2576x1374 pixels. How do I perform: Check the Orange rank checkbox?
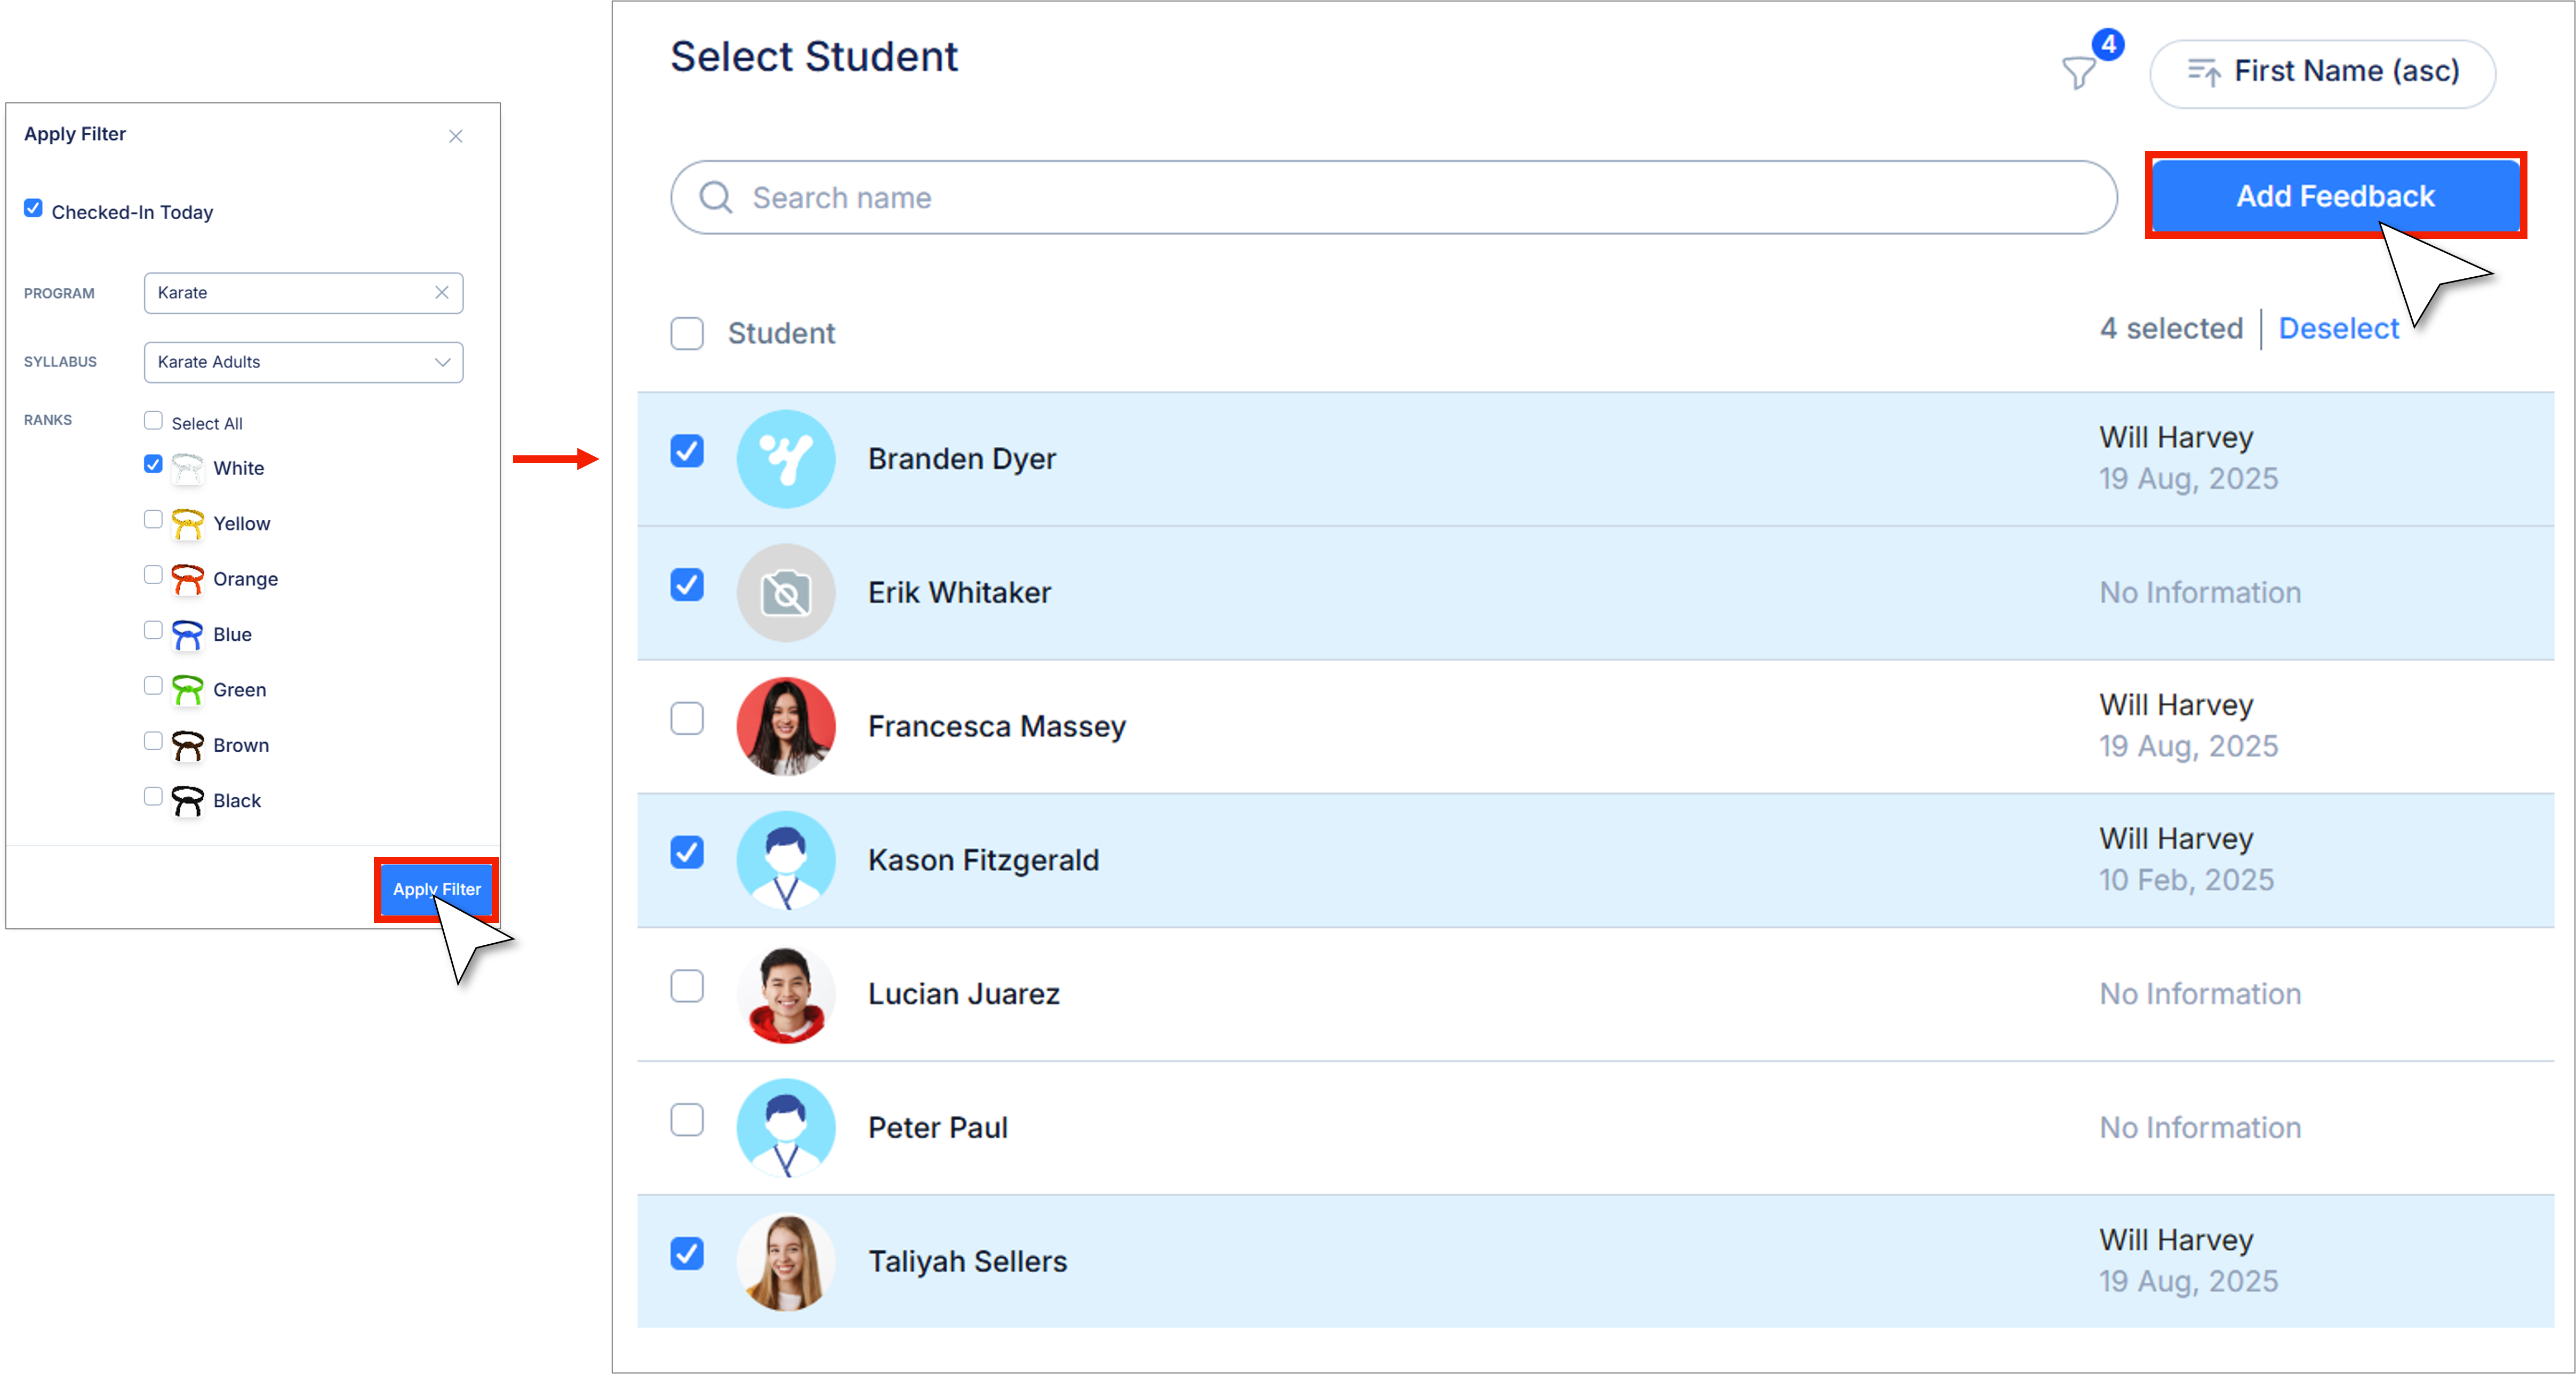point(153,575)
